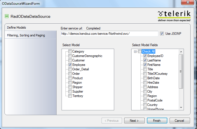197x129 pixels.
Task: Tick the Check All checkbox
Action: click(x=140, y=51)
